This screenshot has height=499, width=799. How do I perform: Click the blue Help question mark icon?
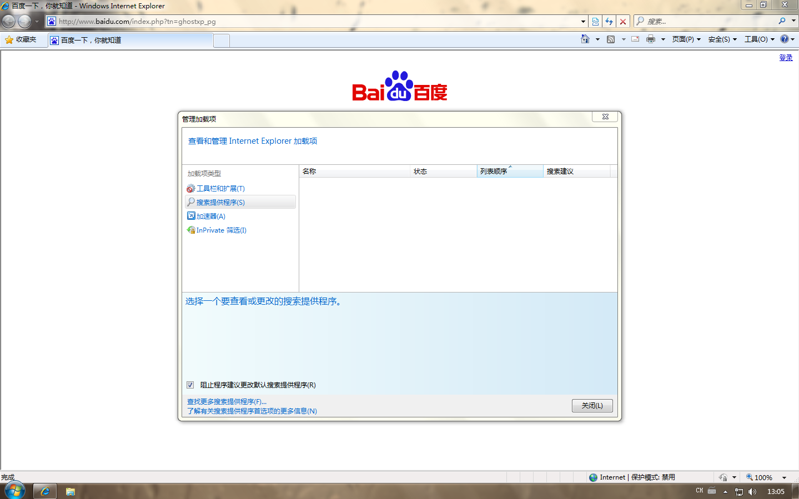[x=784, y=39]
